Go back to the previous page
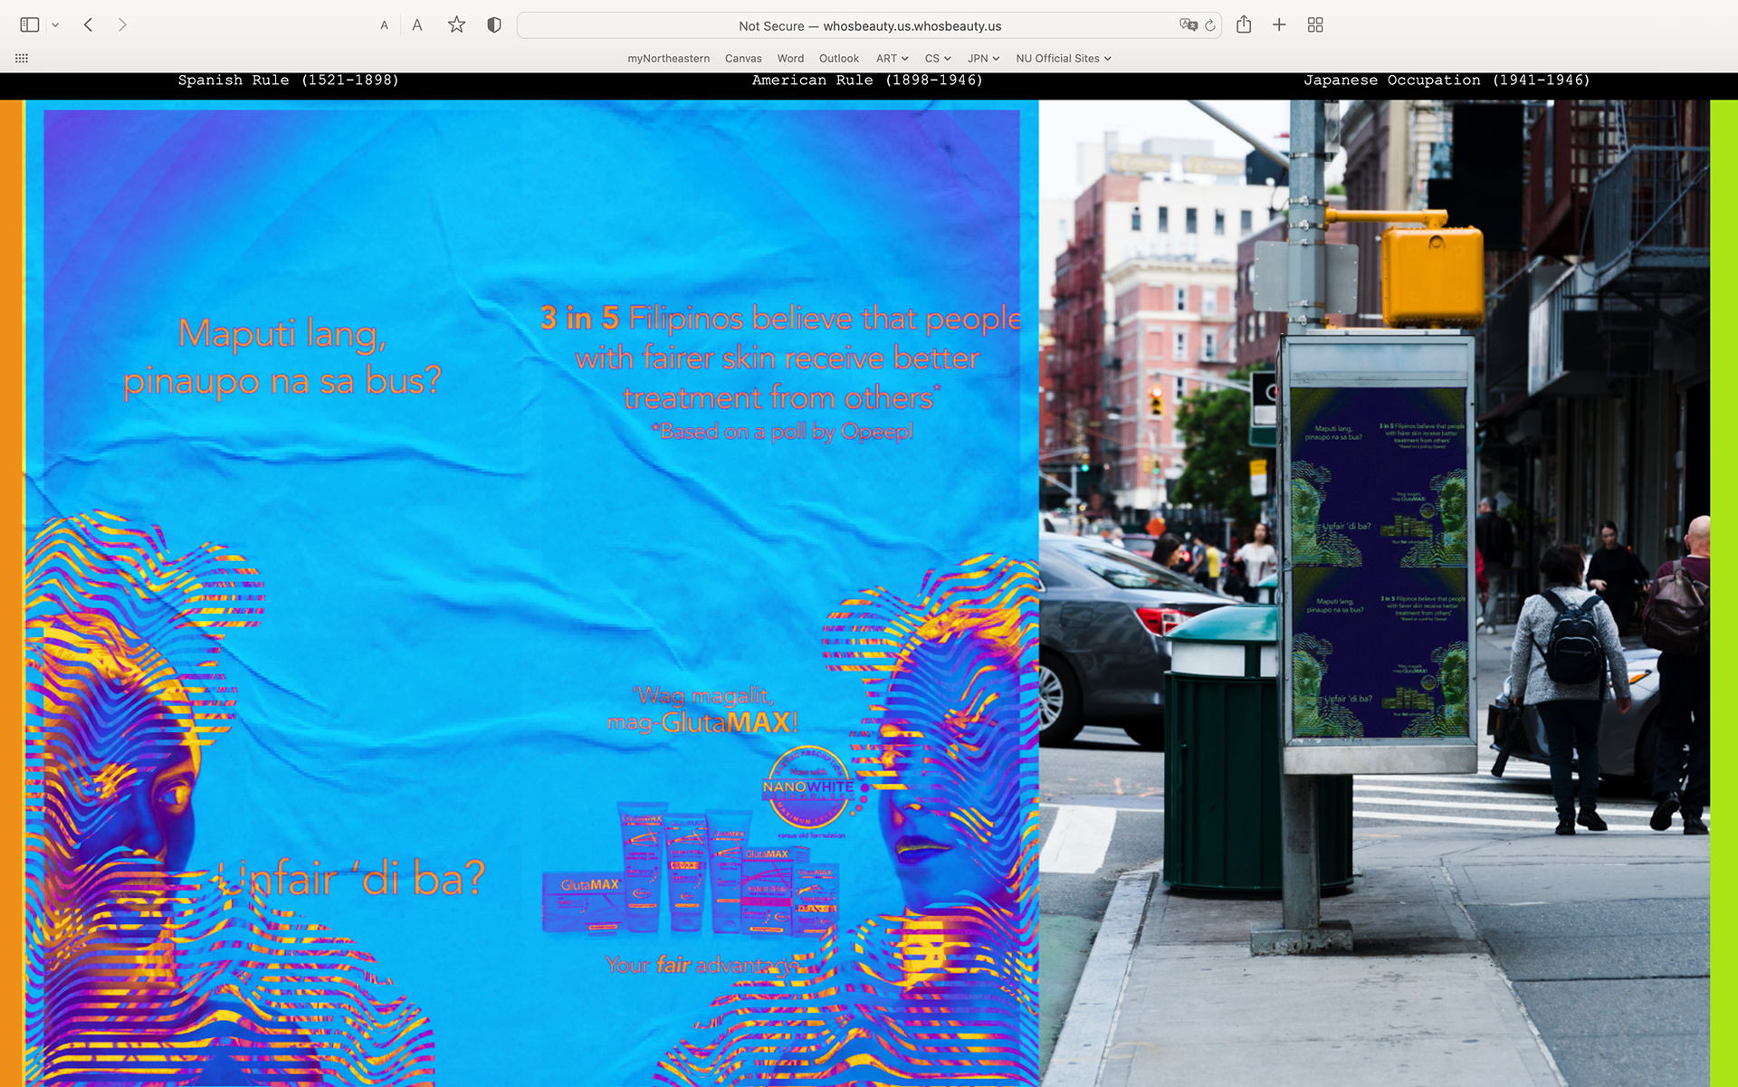Screen dimensions: 1738x1087 [x=88, y=25]
